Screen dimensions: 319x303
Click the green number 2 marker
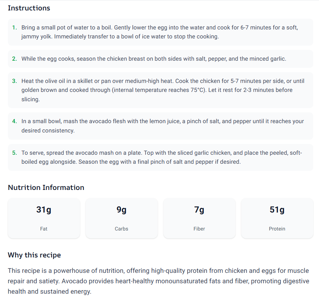click(x=14, y=59)
